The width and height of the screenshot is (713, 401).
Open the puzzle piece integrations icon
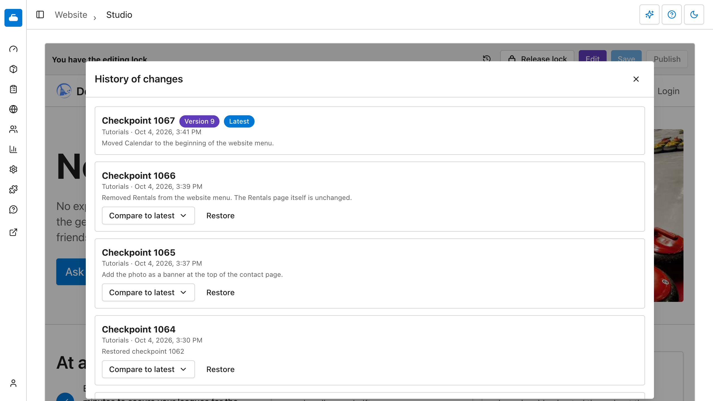(x=13, y=189)
